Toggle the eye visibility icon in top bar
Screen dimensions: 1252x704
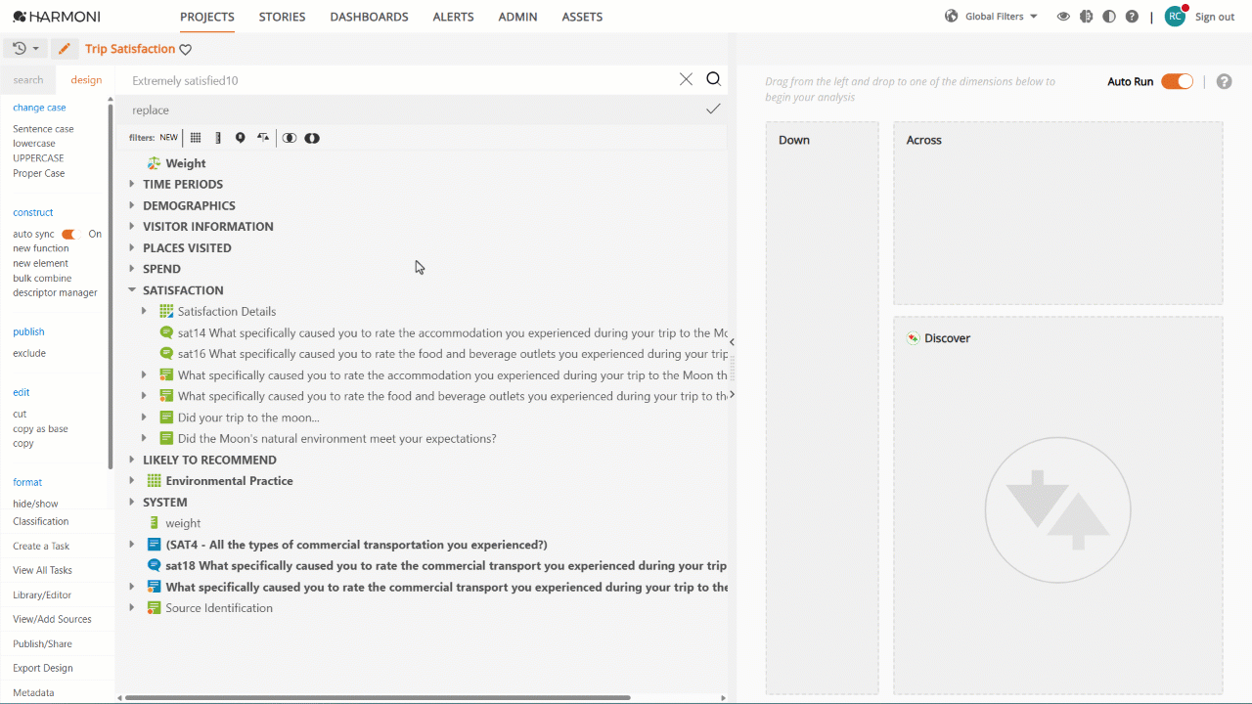tap(1063, 17)
